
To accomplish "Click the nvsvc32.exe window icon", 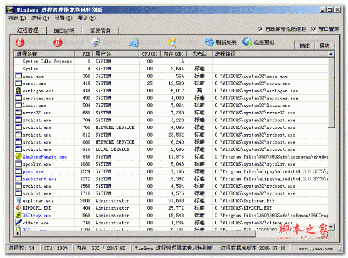I will (x=19, y=113).
